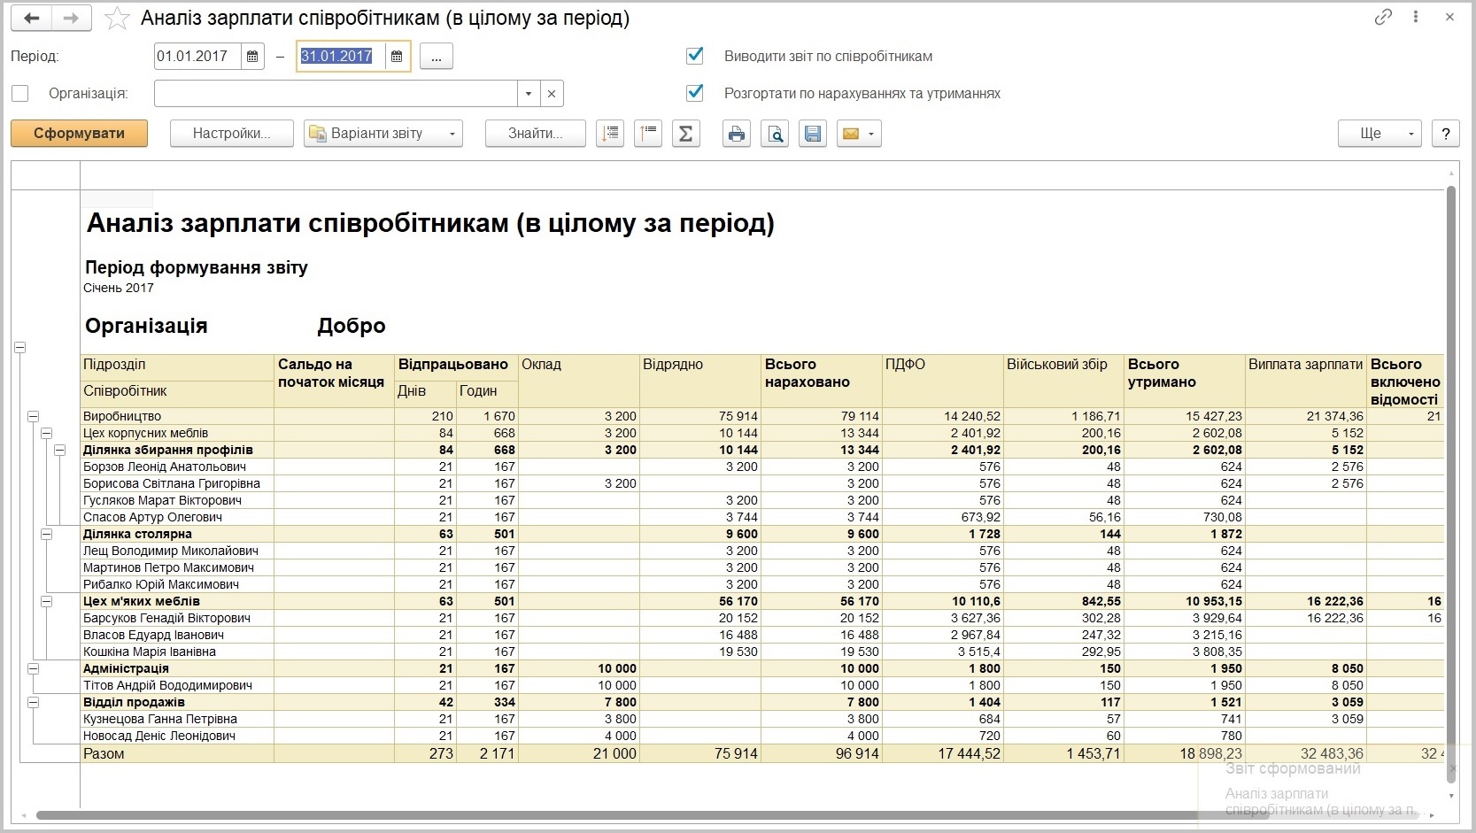1476x833 pixels.
Task: Go forward with the right arrow button
Action: (72, 18)
